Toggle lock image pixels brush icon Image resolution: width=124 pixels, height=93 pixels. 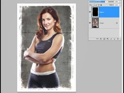point(97,5)
